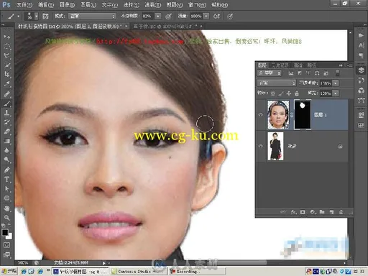Screen dimensions: 368x276
Task: Enable airbrush mode in options bar
Action: (x=216, y=17)
